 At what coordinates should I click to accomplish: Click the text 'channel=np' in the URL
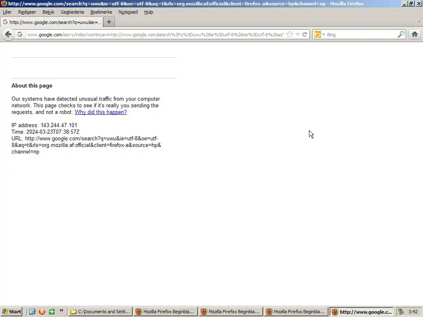tap(25, 152)
